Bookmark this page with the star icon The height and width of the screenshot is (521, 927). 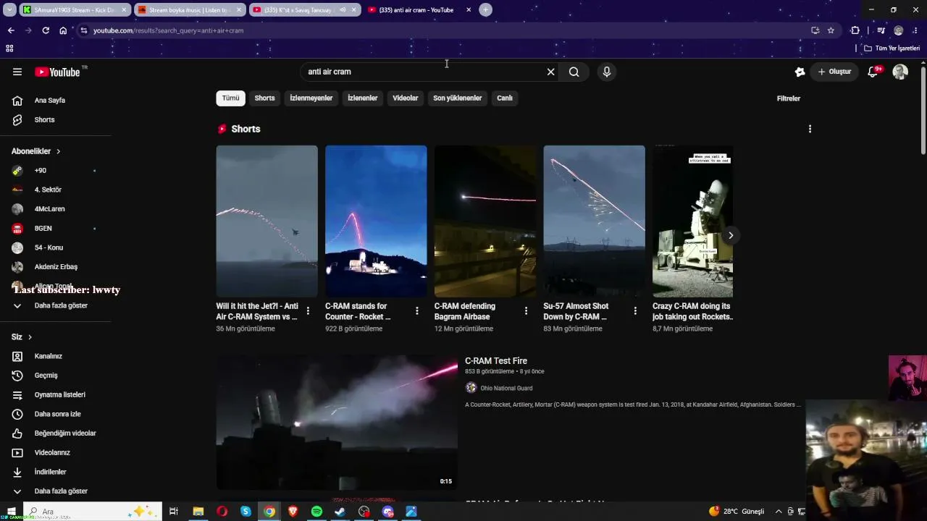pos(831,30)
